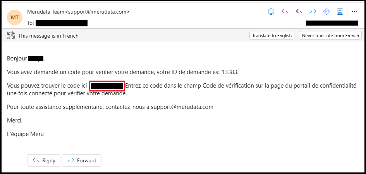This screenshot has height=174, width=366.
Task: Click the redacted recipient in To field
Action: [x=62, y=23]
